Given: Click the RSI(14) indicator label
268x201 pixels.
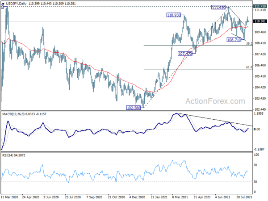Looking at the screenshot, I should coord(8,155).
